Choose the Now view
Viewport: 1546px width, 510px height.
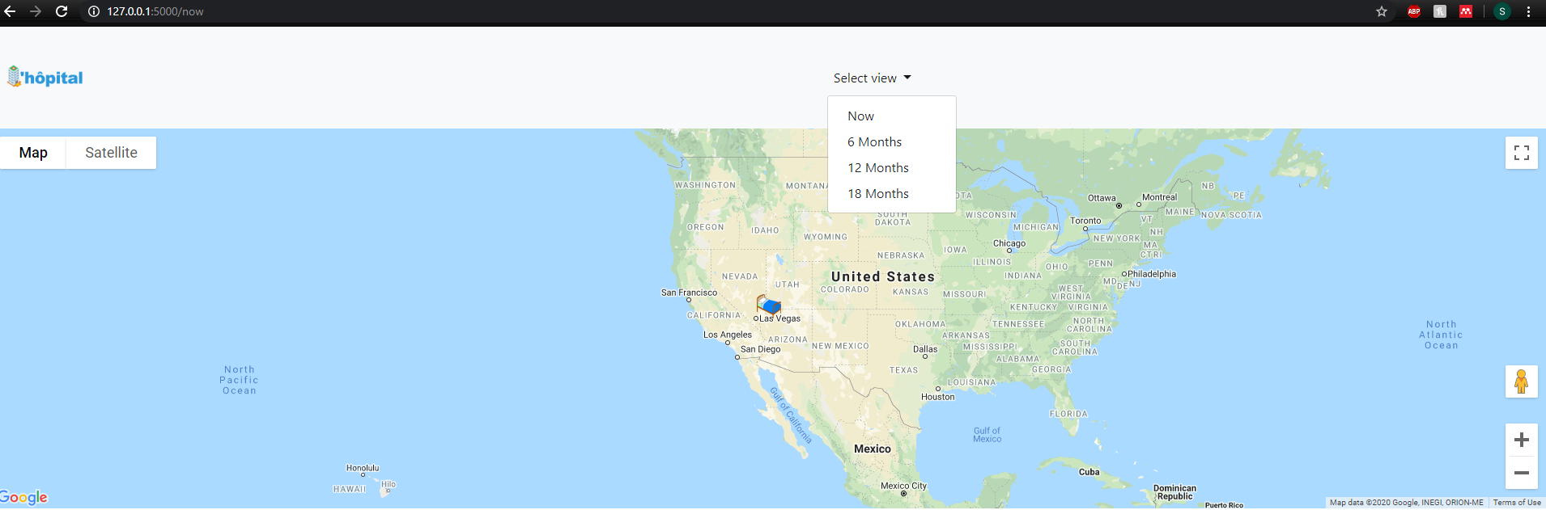tap(892, 116)
